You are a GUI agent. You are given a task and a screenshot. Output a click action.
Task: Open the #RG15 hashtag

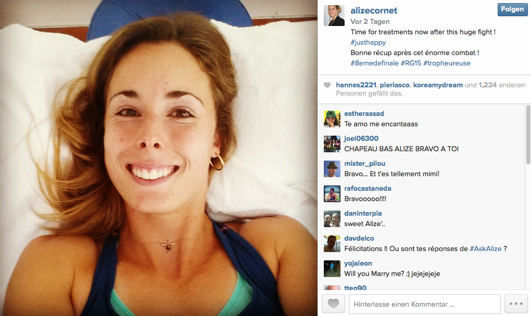(411, 63)
